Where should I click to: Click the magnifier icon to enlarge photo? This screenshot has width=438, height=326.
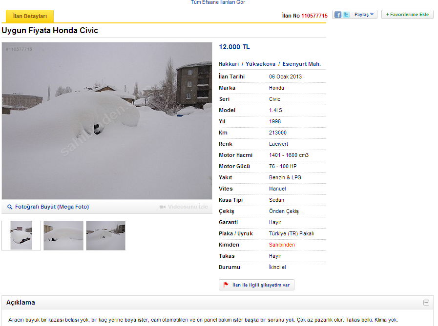click(9, 207)
